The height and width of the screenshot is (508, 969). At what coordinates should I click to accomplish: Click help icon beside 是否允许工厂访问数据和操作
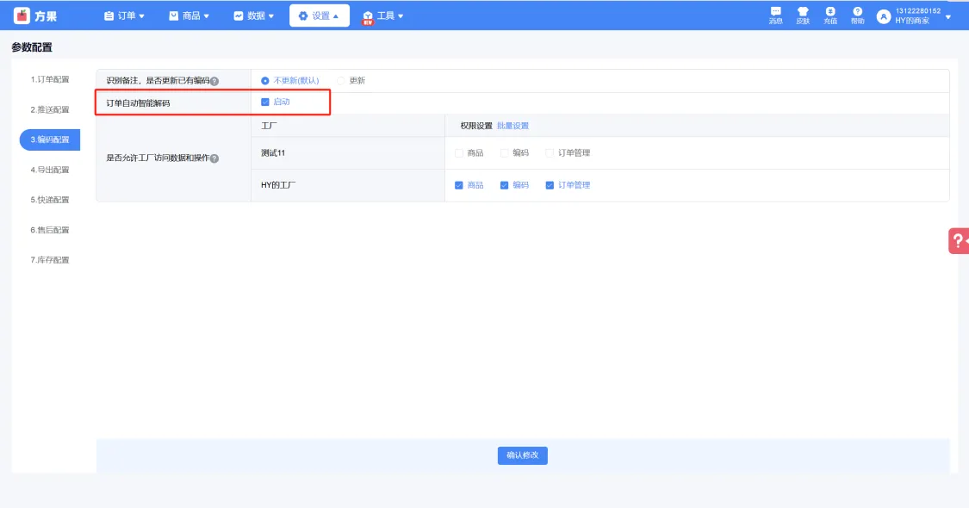[214, 159]
